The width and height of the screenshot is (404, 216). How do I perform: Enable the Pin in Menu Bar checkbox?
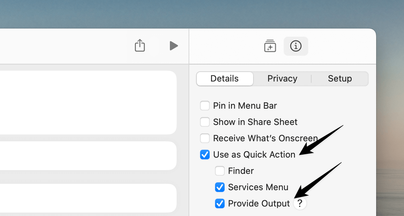pos(205,106)
